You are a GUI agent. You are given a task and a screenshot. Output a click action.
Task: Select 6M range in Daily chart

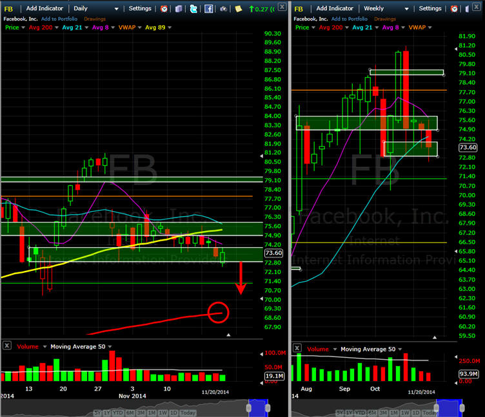[x=130, y=412]
